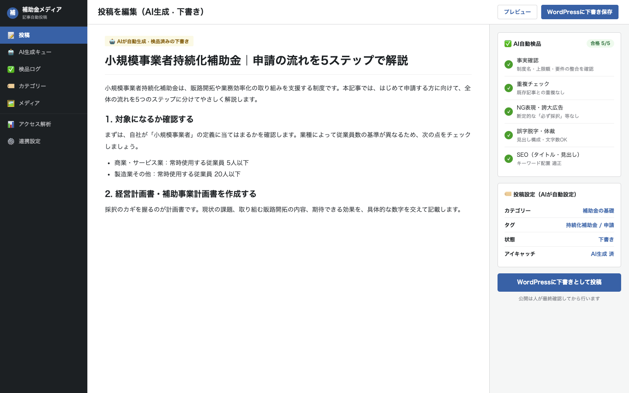Click the 製造業その他 bullet item

click(x=177, y=174)
